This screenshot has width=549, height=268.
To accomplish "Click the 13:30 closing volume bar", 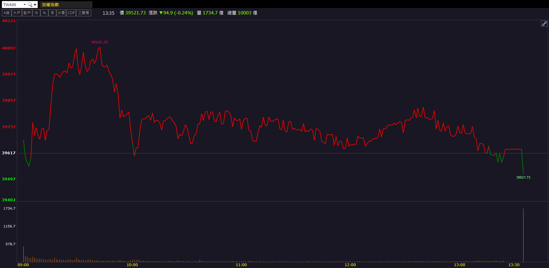I will point(523,235).
